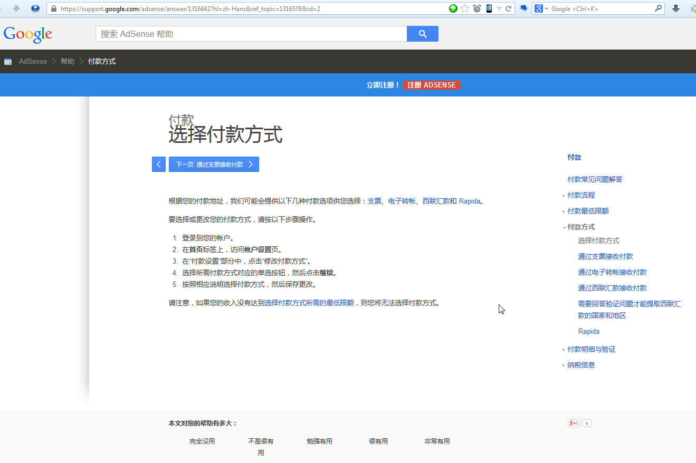
Task: Go to 下一页: 通过支票接收付款 button
Action: pyautogui.click(x=214, y=165)
